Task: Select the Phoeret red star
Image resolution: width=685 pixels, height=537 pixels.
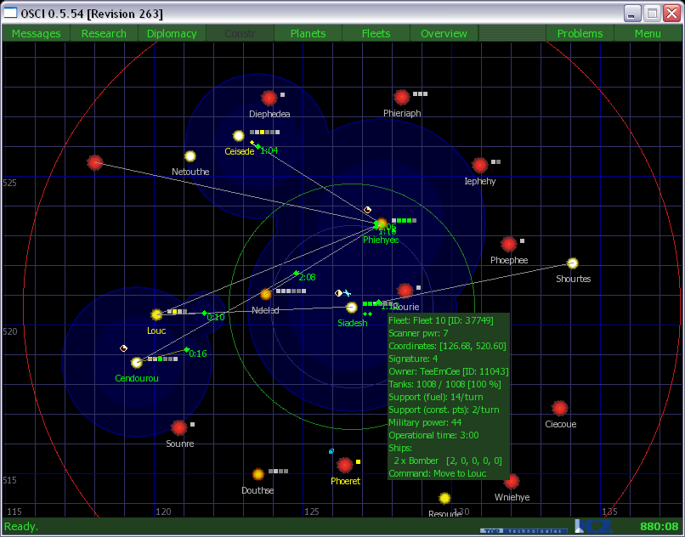Action: pyautogui.click(x=344, y=465)
